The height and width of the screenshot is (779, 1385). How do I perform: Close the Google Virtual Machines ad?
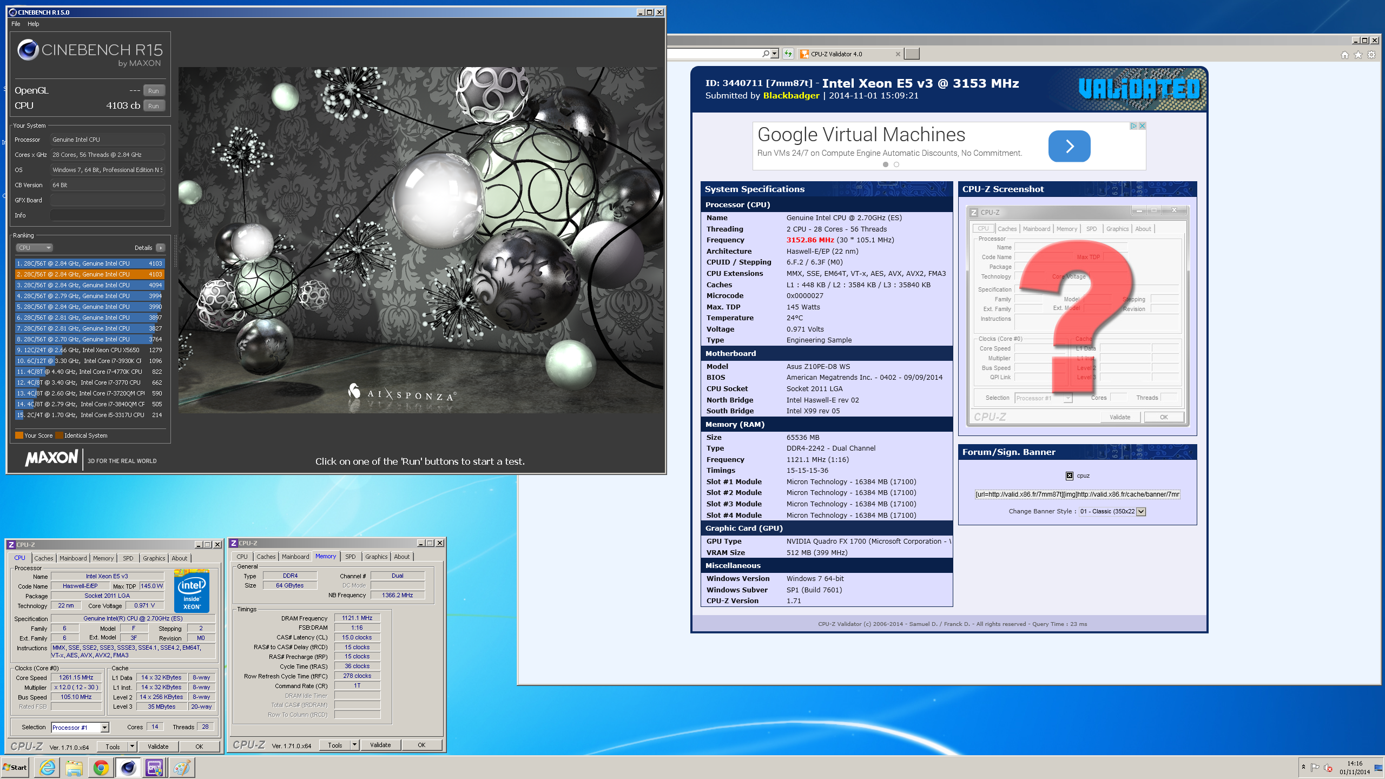(1142, 126)
